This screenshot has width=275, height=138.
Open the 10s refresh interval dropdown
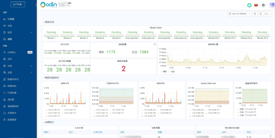pos(267,14)
